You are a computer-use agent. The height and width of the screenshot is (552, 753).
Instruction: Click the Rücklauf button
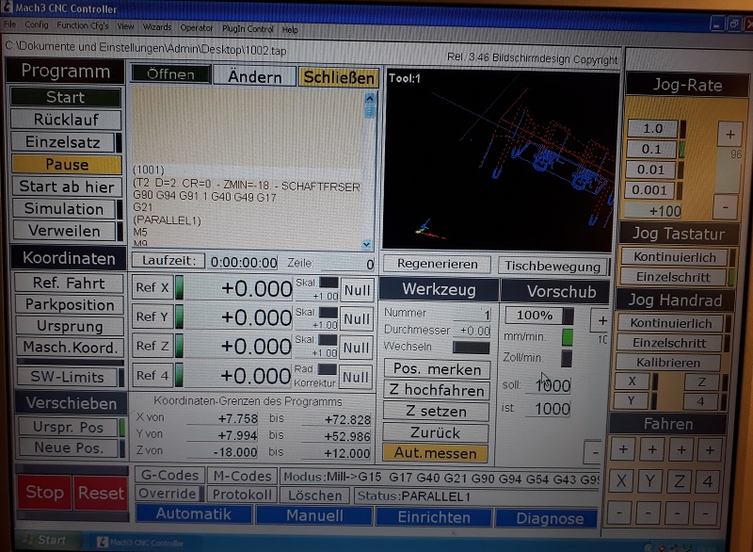(x=66, y=120)
